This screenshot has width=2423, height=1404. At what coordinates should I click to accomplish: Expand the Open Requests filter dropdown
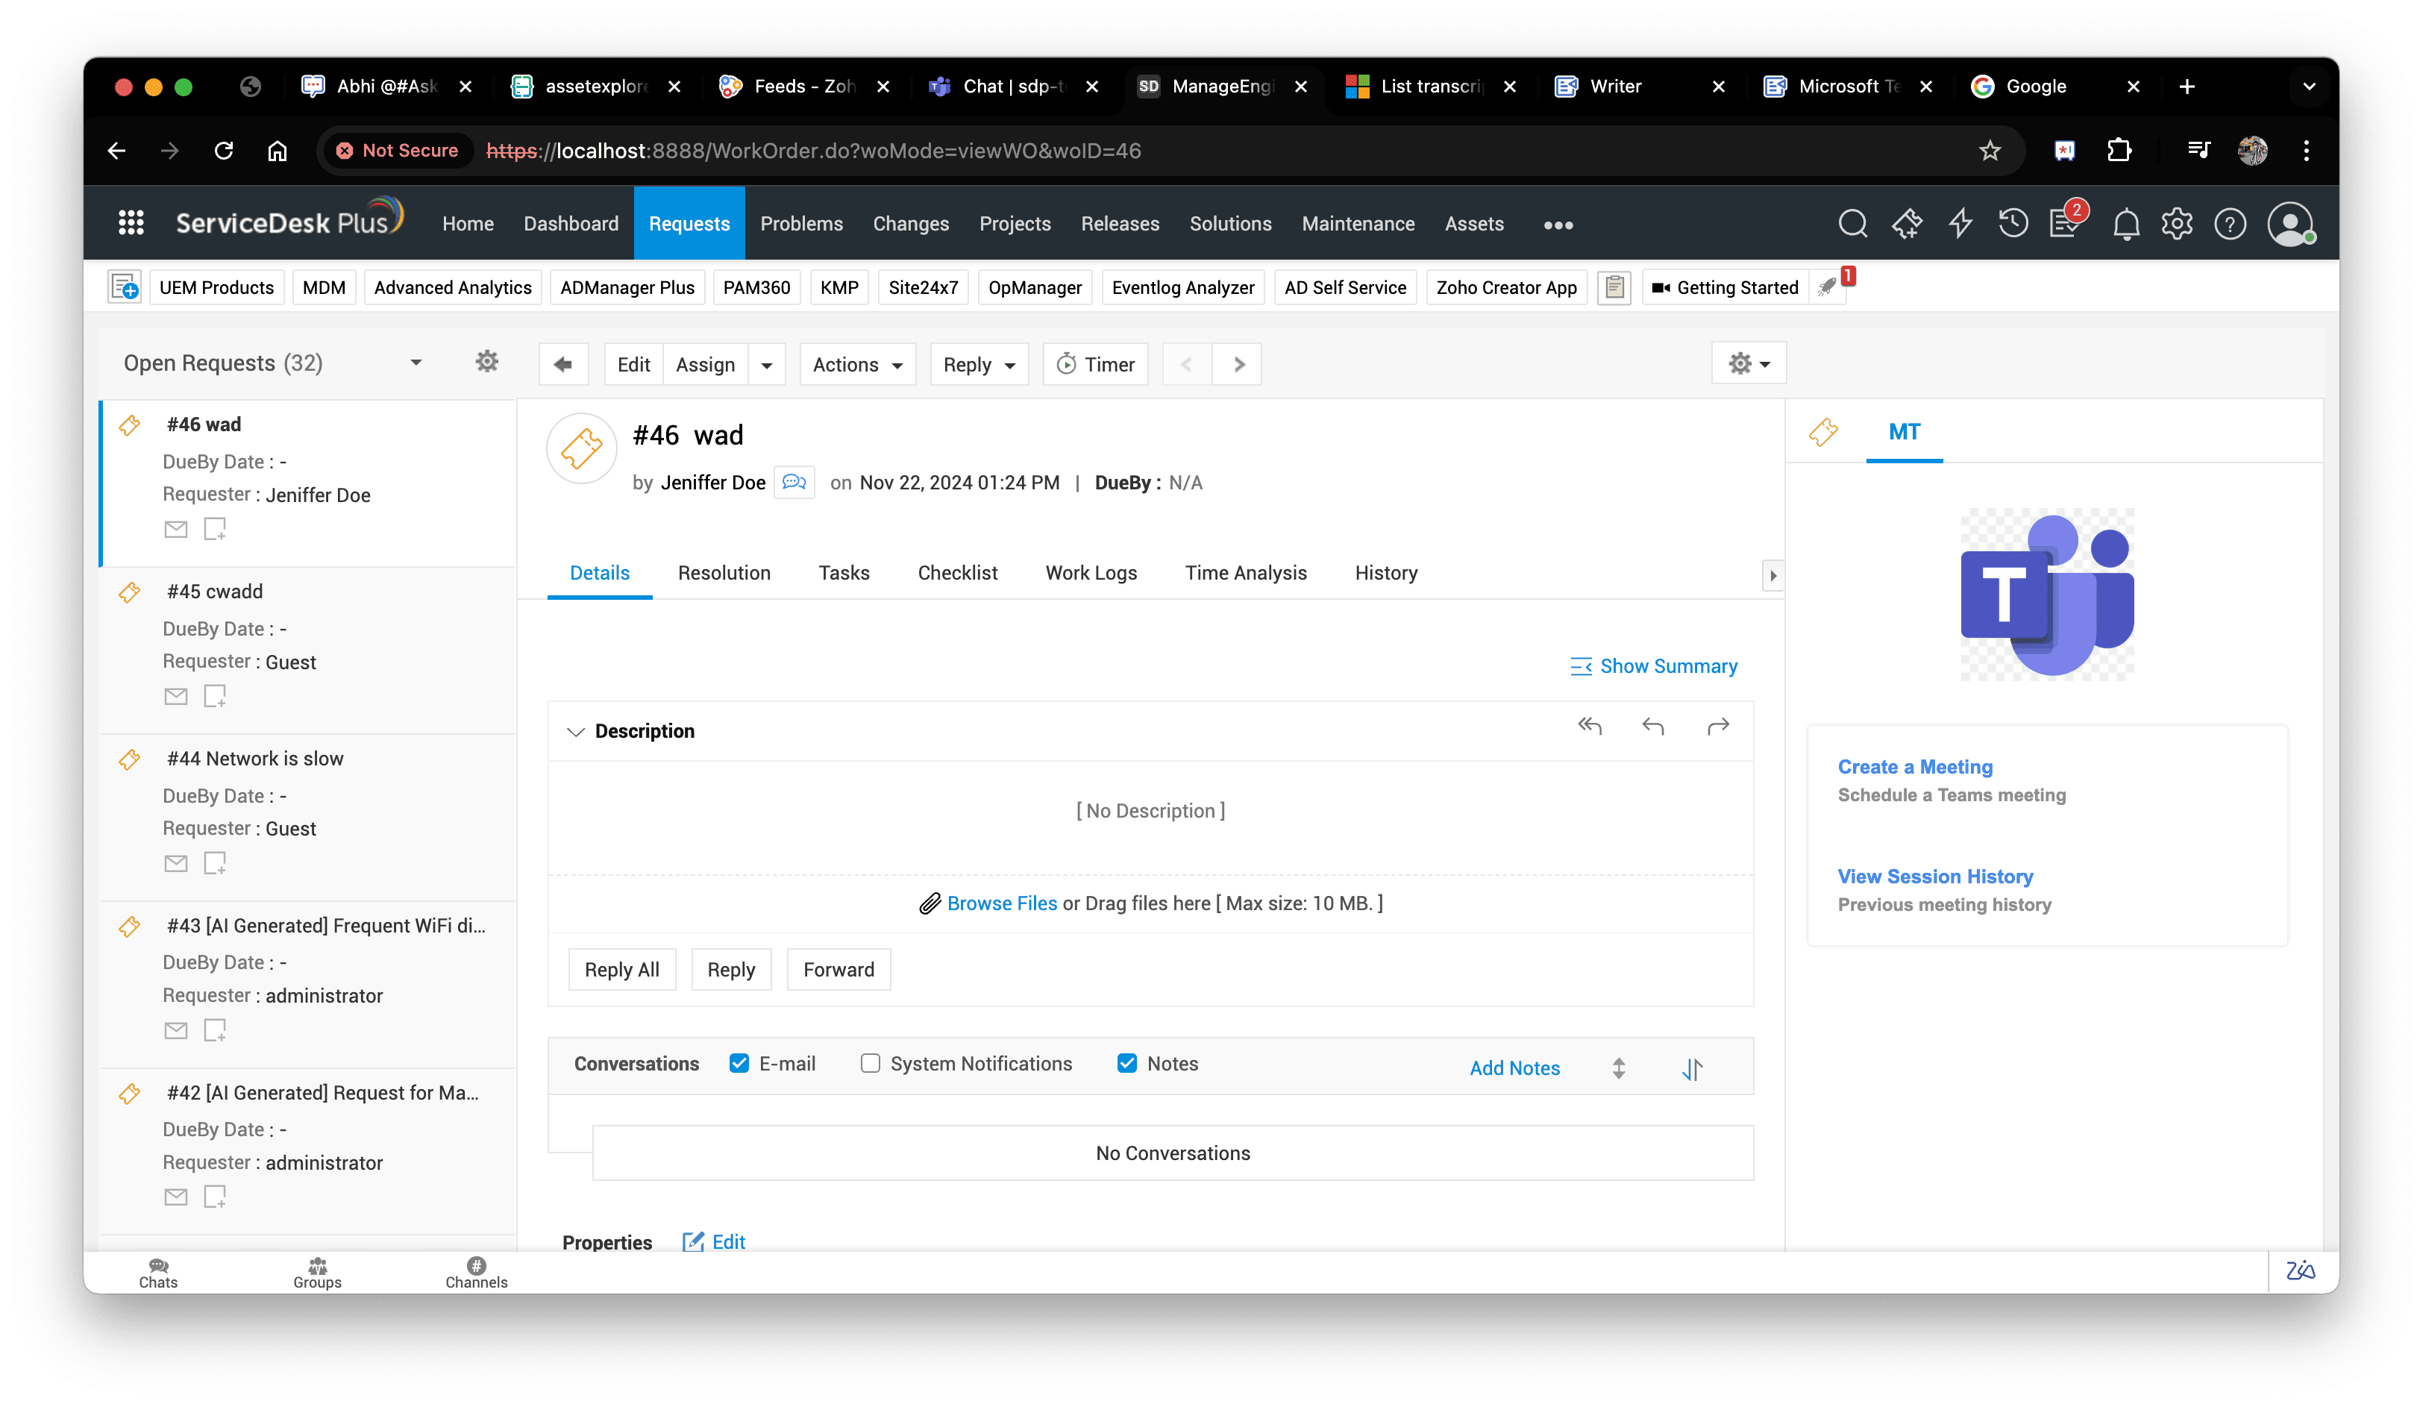pyautogui.click(x=416, y=363)
